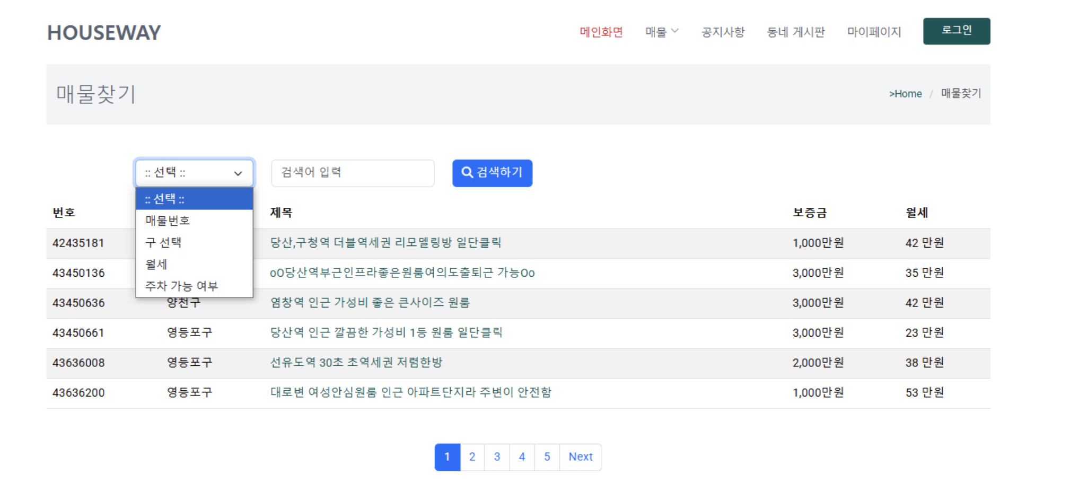The height and width of the screenshot is (492, 1070).
Task: Choose 월세 in the filter dropdown
Action: tap(156, 264)
